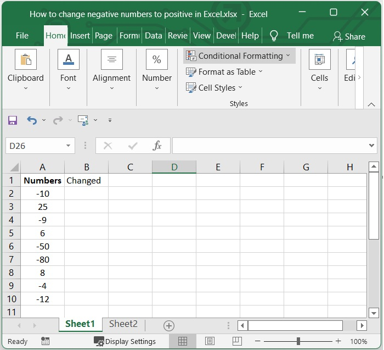Switch to Sheet2 tab
This screenshot has width=384, height=350.
click(123, 324)
